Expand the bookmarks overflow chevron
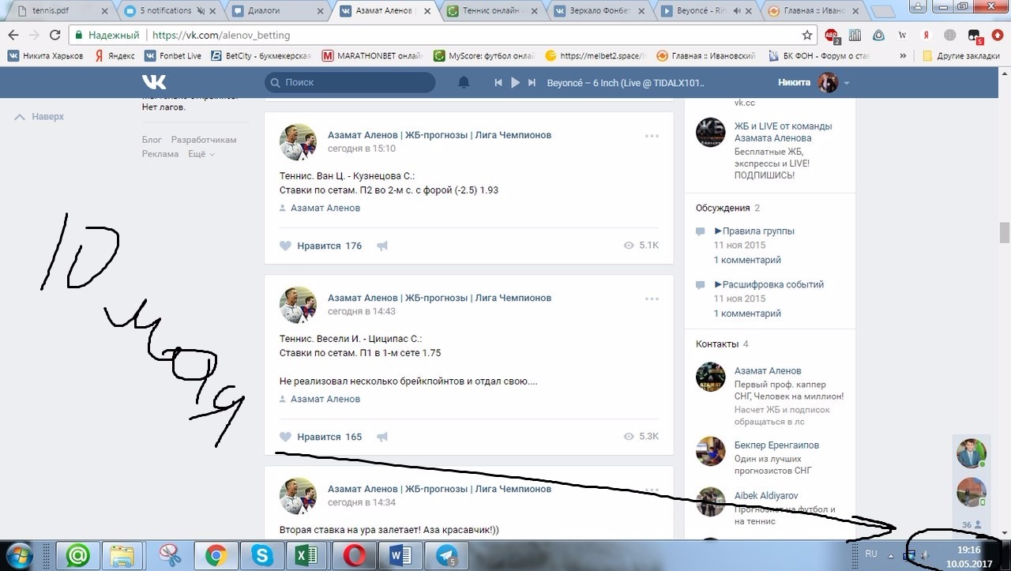The height and width of the screenshot is (571, 1011). point(903,56)
